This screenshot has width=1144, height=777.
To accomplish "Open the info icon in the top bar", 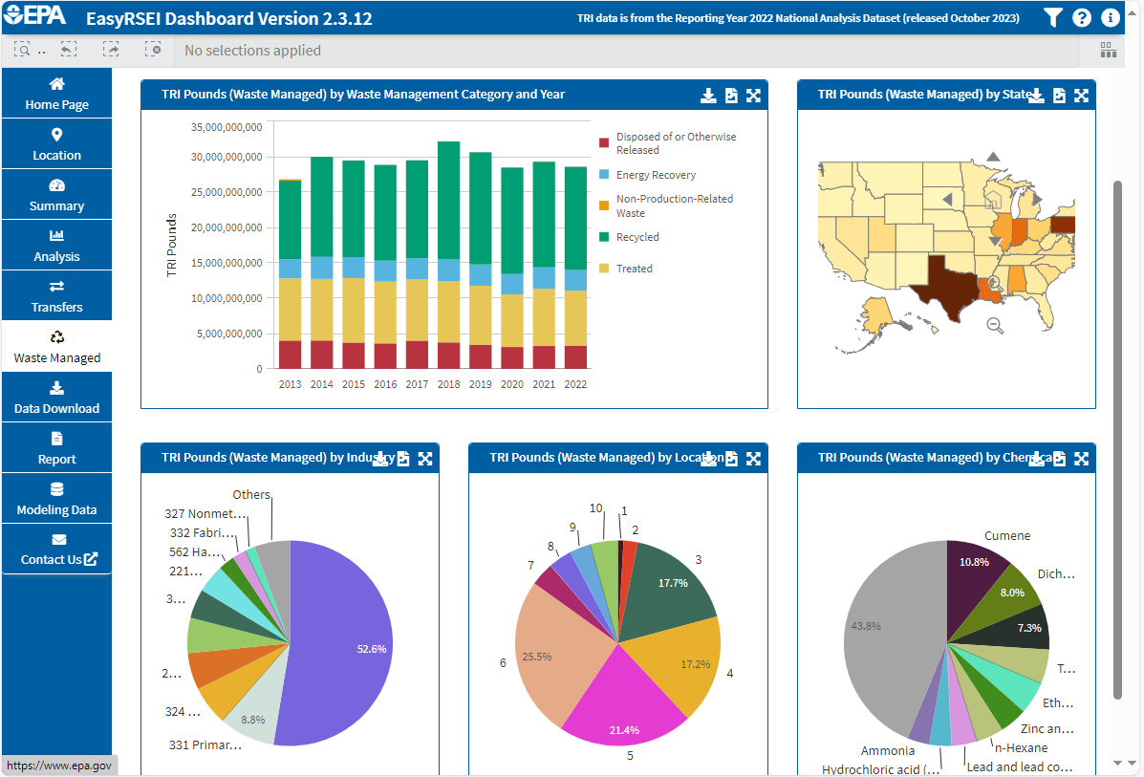I will (x=1109, y=16).
